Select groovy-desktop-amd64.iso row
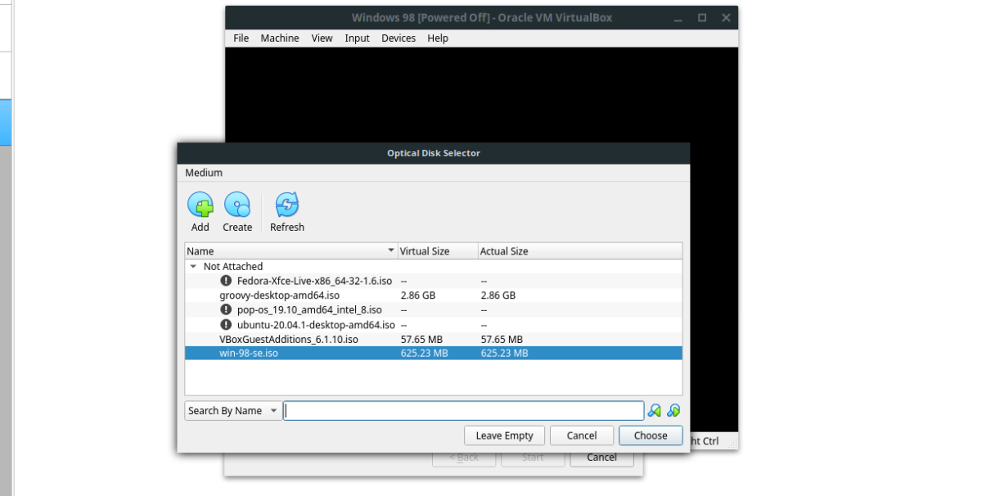The width and height of the screenshot is (982, 496). (434, 295)
